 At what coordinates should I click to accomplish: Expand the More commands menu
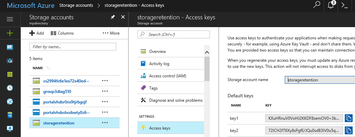tap(111, 33)
